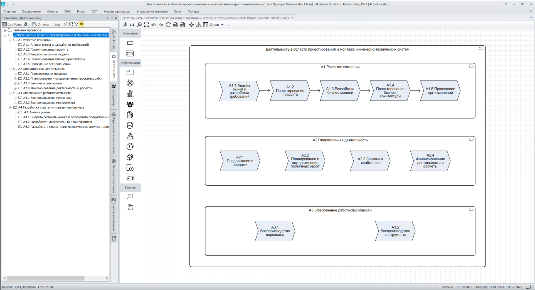Switch to the Archimate side tab

tap(114, 40)
